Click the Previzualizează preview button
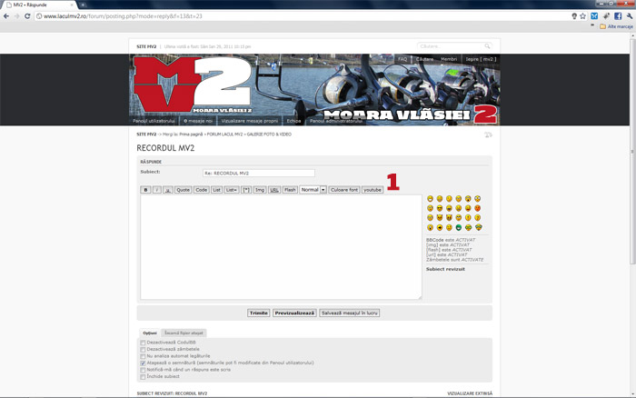This screenshot has height=398, width=636. (x=294, y=313)
